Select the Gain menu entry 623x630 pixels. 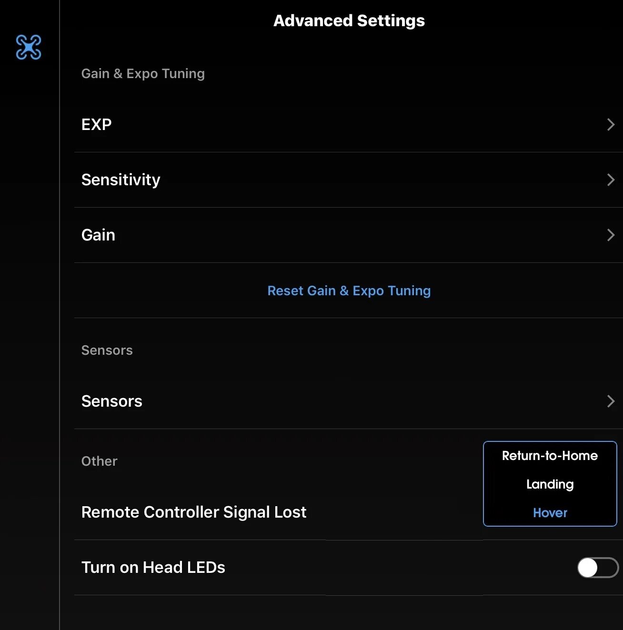tap(348, 235)
